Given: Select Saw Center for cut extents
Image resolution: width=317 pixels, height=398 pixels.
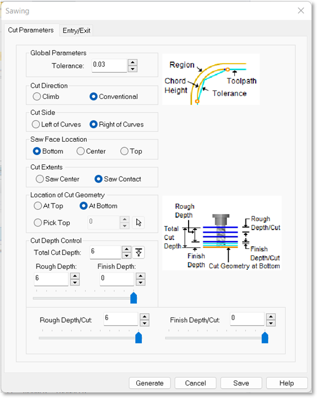Looking at the screenshot, I should point(57,179).
